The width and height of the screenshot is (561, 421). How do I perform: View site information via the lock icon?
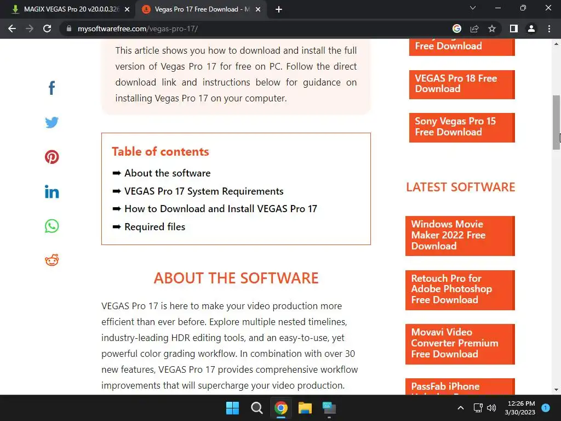tap(69, 29)
